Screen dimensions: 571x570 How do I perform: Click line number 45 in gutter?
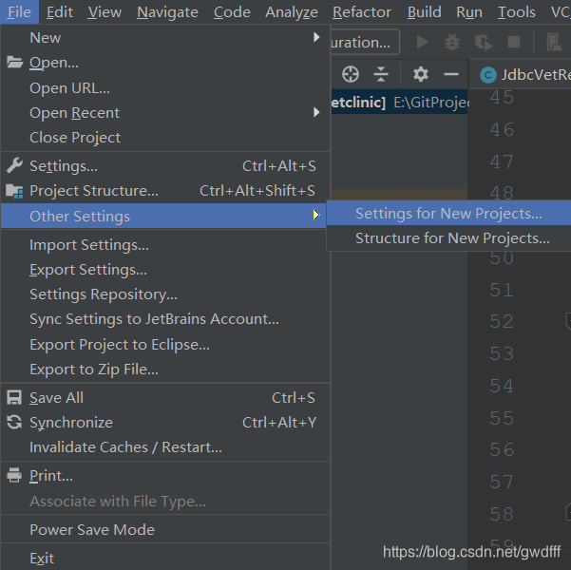502,98
